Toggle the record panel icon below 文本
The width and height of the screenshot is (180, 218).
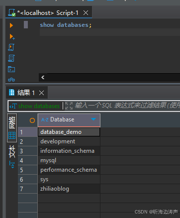12,165
